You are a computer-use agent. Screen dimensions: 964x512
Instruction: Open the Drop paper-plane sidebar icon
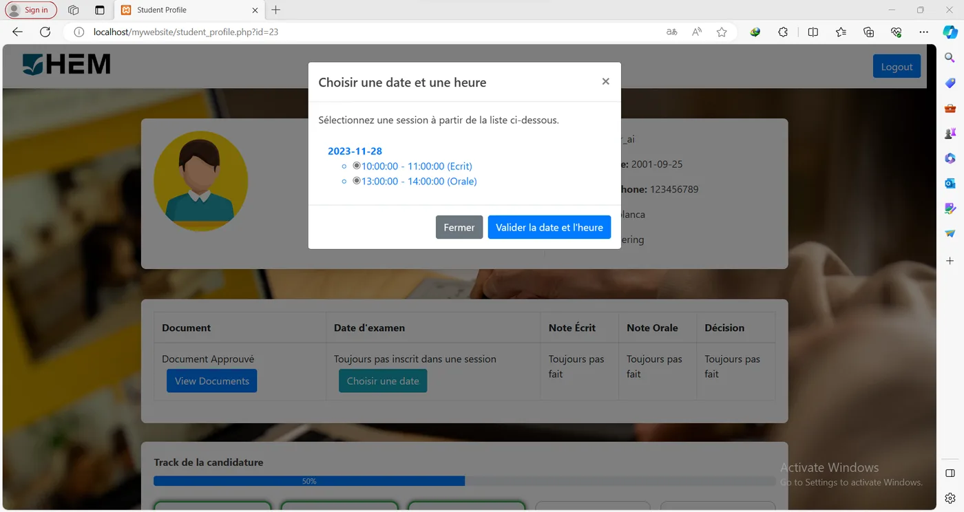tap(950, 233)
